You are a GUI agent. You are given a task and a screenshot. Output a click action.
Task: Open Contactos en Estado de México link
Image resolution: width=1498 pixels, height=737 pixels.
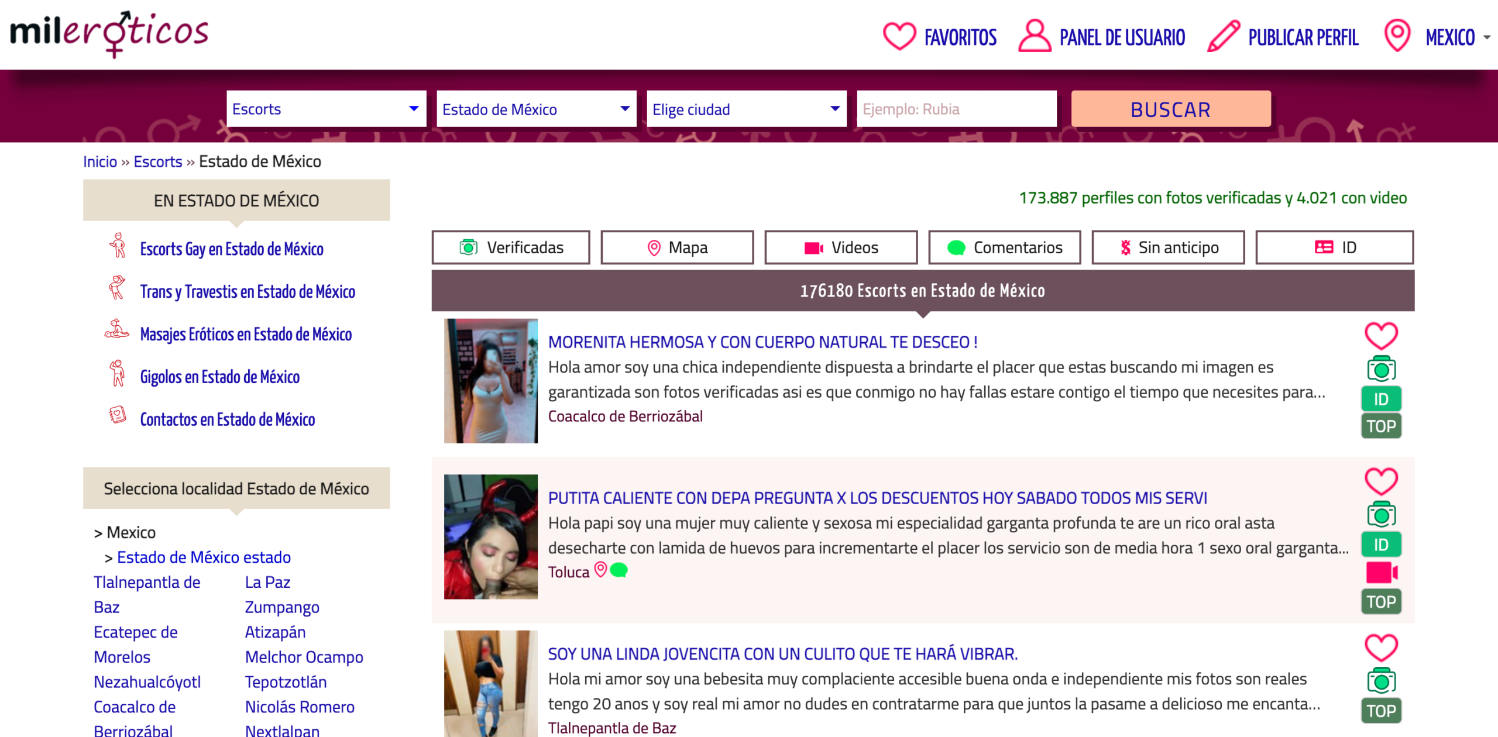coord(228,419)
